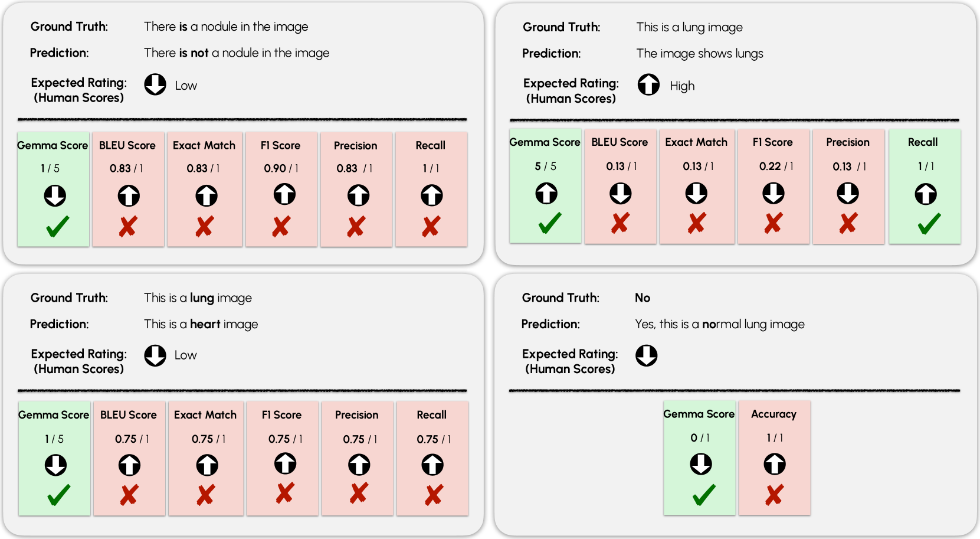This screenshot has height=539, width=980.
Task: Click the green checkmark under Gemma Score 5 / 5
Action: coord(549,223)
